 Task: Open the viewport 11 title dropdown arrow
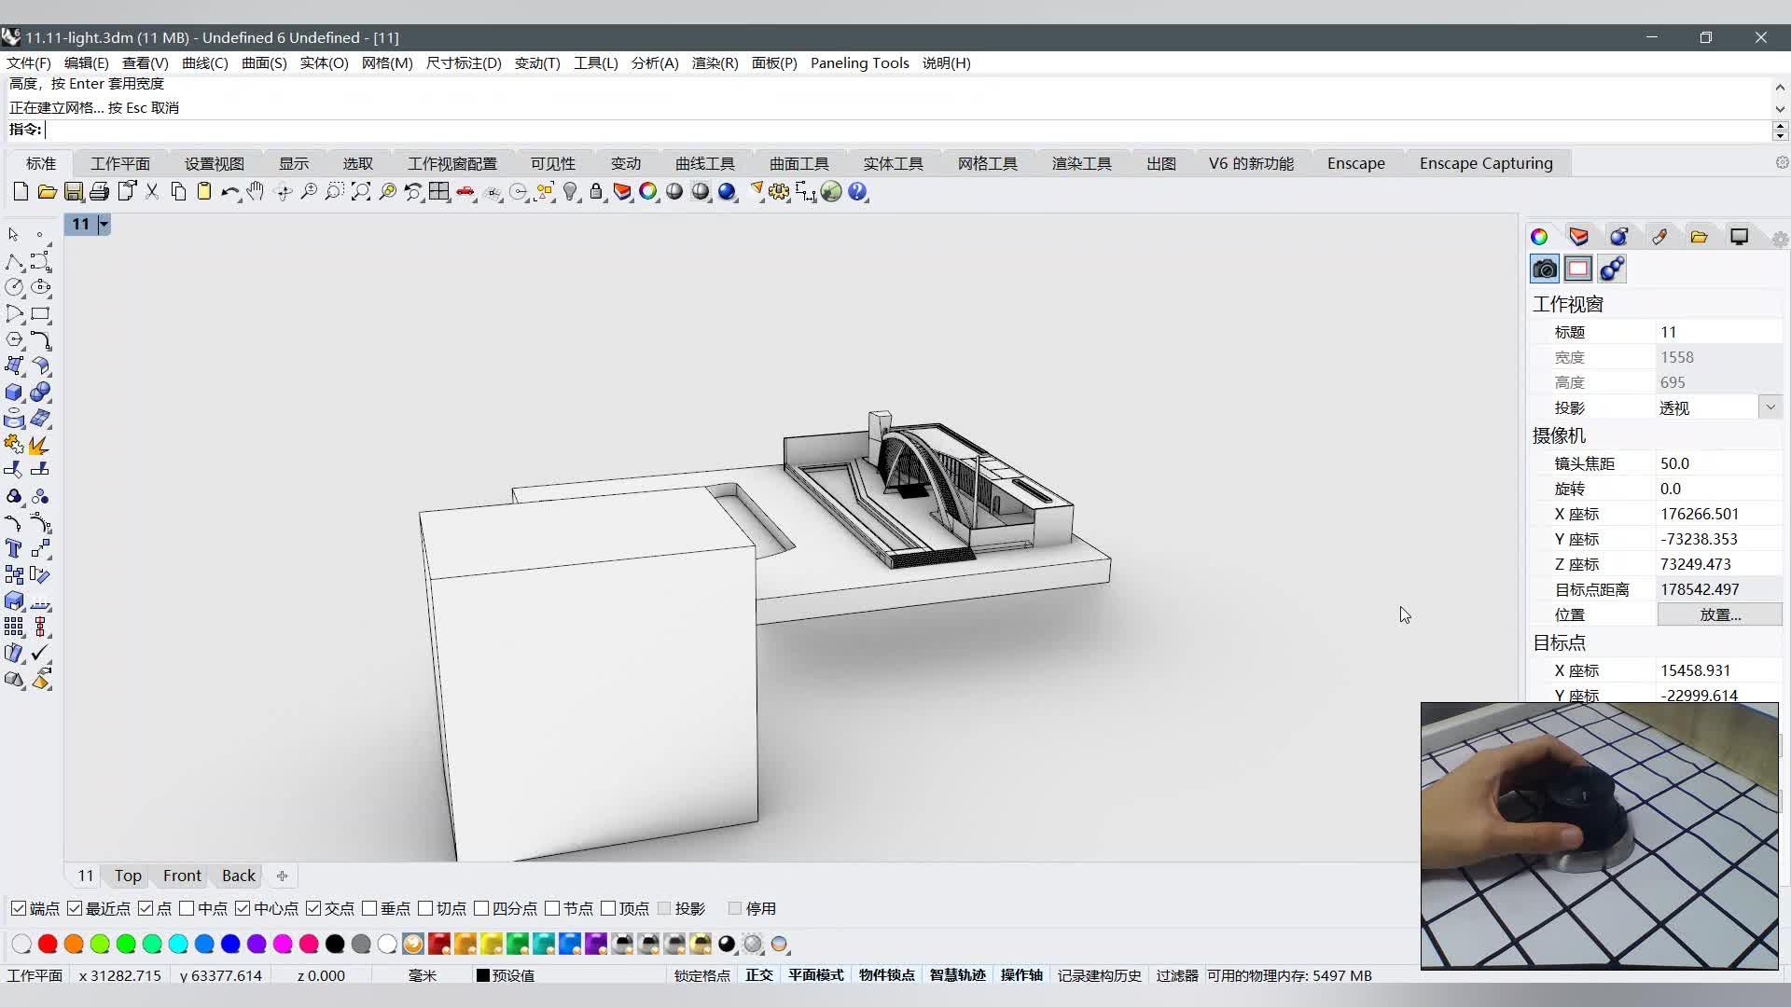pyautogui.click(x=104, y=224)
